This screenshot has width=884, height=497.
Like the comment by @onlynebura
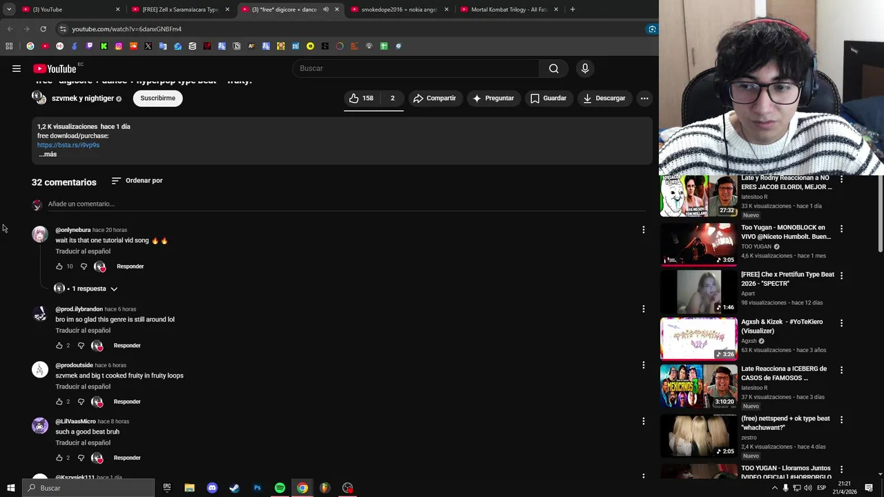tap(59, 266)
